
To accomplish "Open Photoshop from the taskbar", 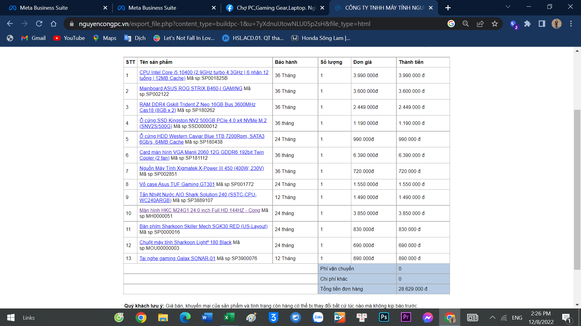I will [x=384, y=318].
